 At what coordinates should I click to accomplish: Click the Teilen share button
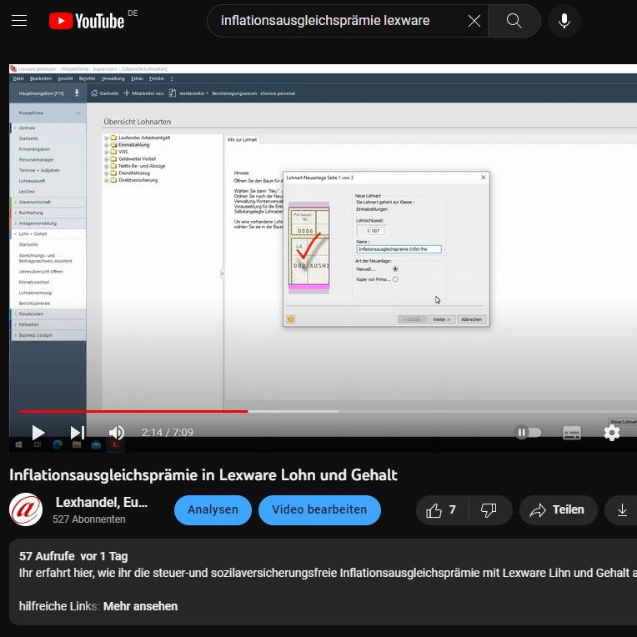[558, 509]
